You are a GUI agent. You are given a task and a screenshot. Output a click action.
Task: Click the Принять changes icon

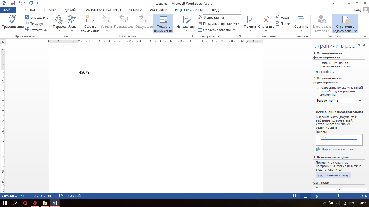[x=250, y=20]
